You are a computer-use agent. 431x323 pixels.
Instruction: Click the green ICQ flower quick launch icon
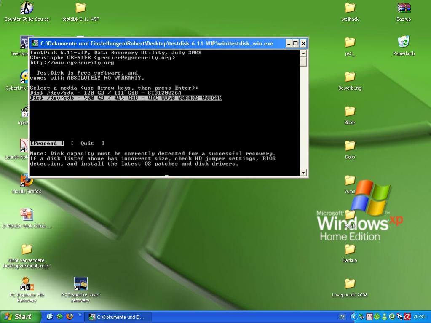pos(60,316)
